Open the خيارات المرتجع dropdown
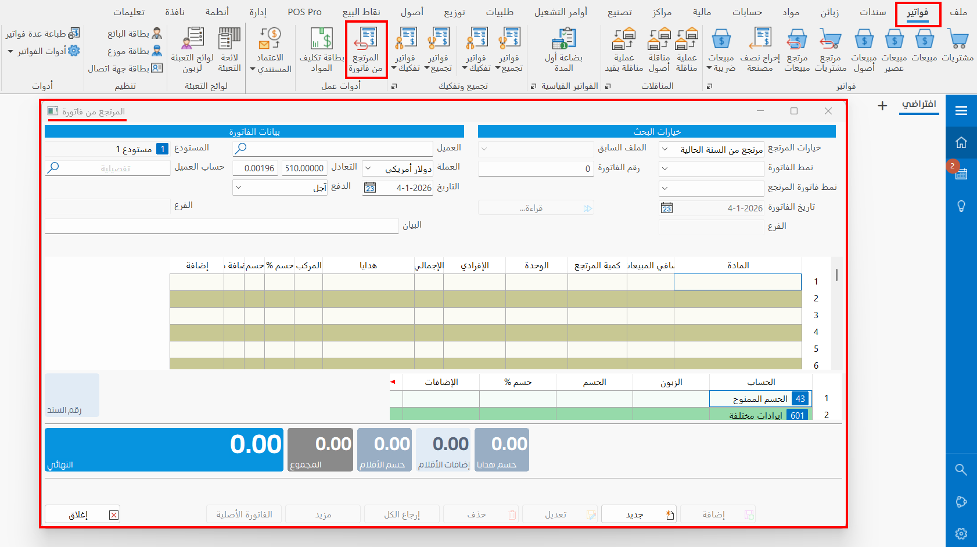Screen dimensions: 977x547 [665, 149]
